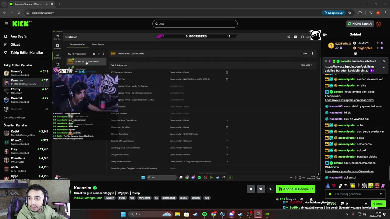Click the sparkle button next to heart
Screen dimensions: 390x219
pyautogui.click(x=270, y=189)
